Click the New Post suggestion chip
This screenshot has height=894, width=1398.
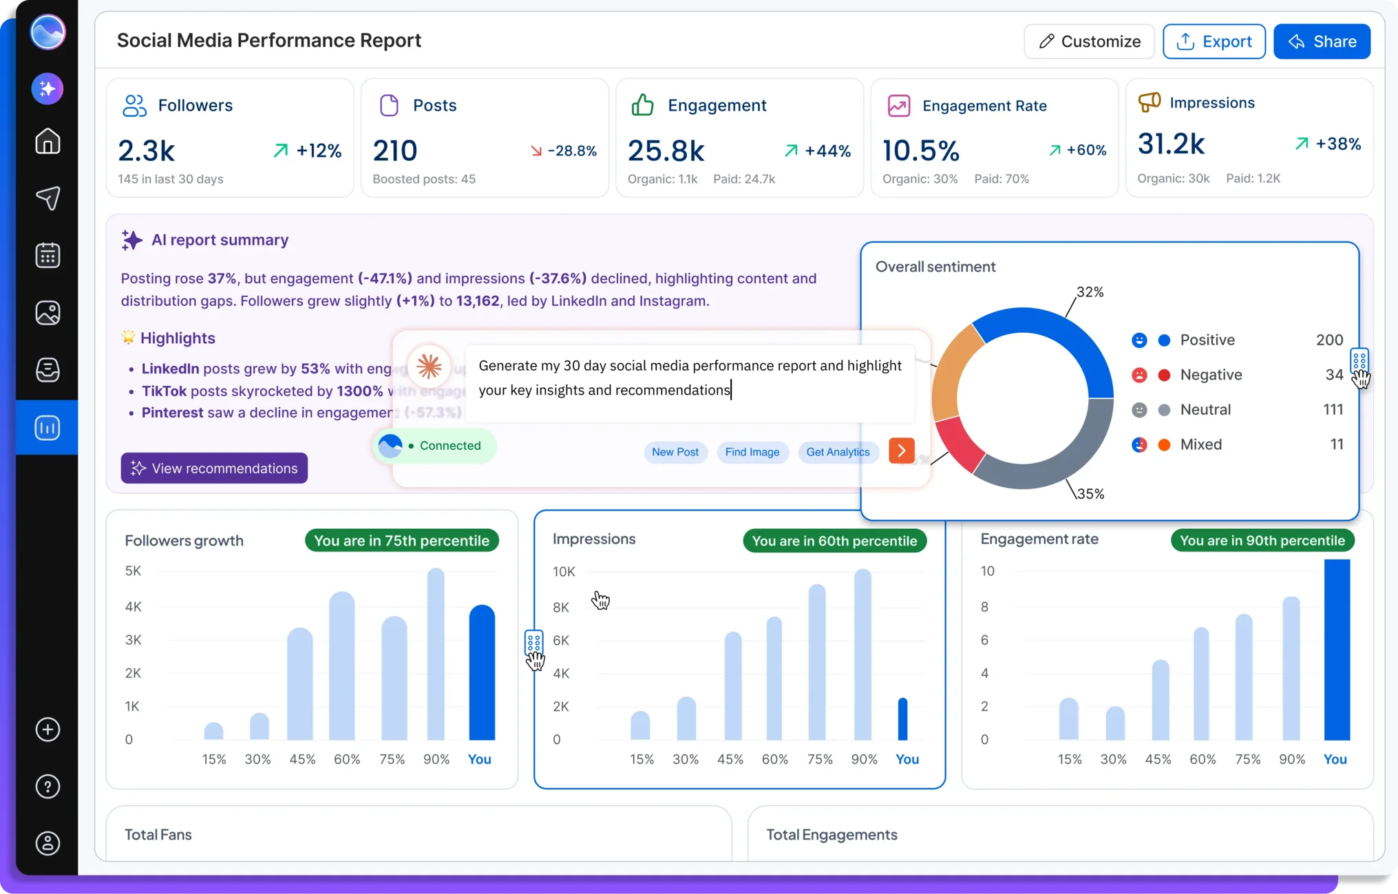click(675, 452)
